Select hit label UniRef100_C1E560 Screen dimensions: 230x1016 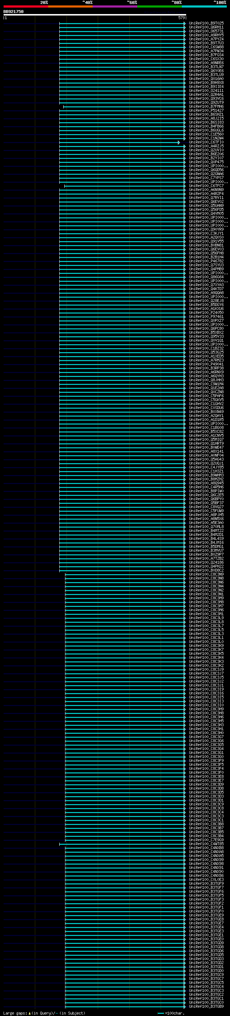tap(206, 134)
